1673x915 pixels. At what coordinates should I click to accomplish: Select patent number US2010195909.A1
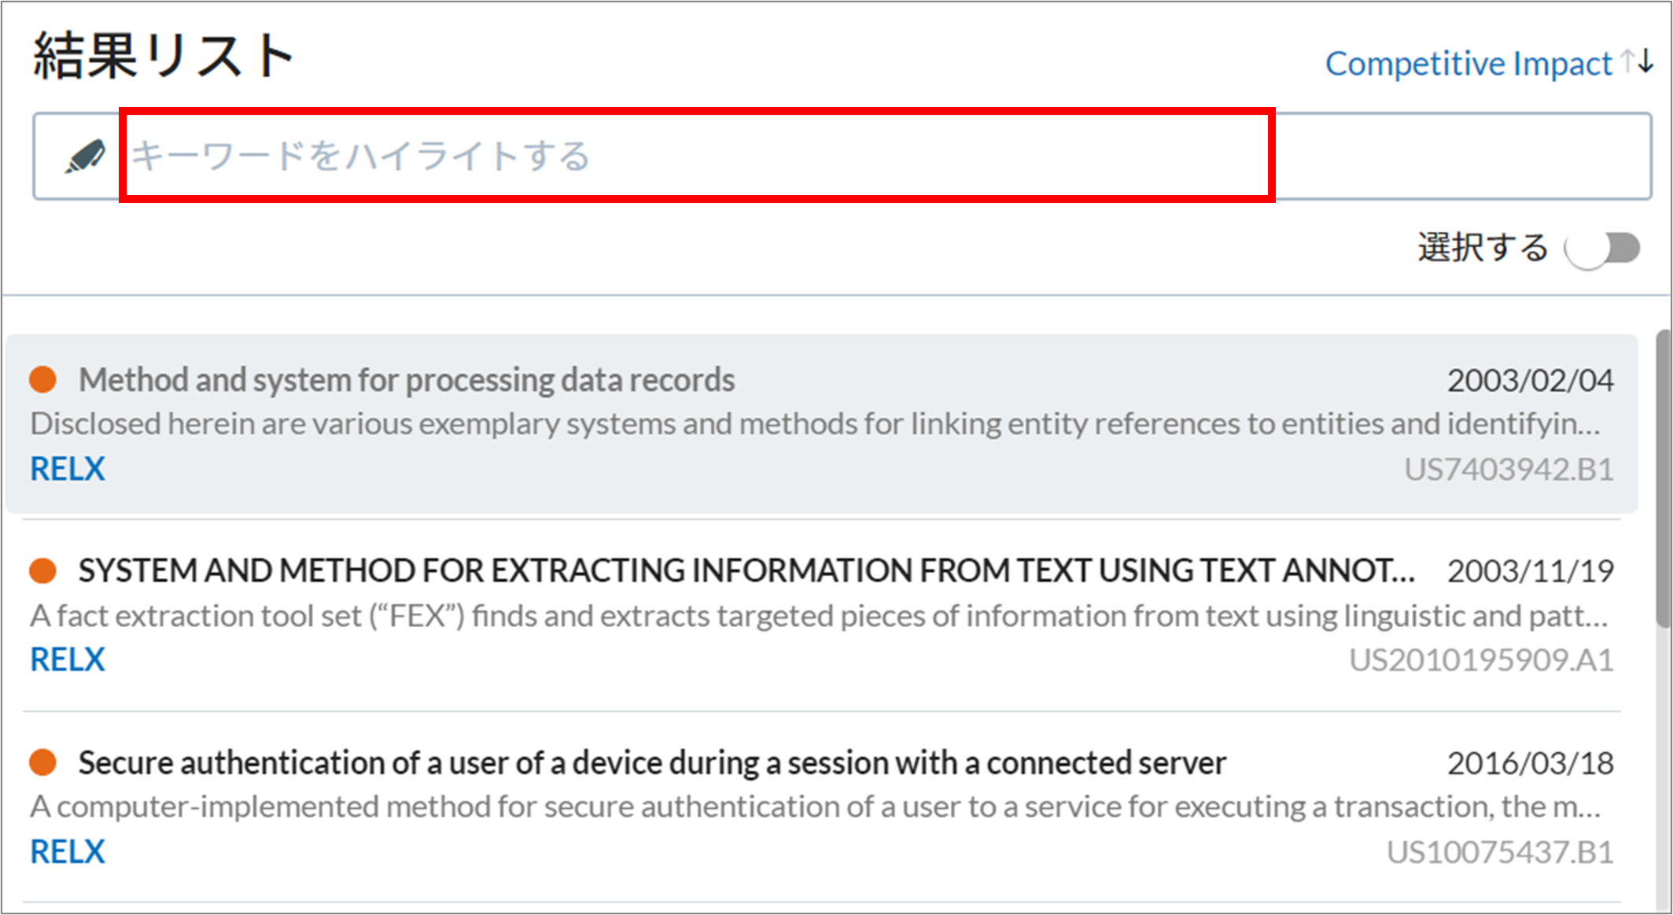coord(1481,660)
